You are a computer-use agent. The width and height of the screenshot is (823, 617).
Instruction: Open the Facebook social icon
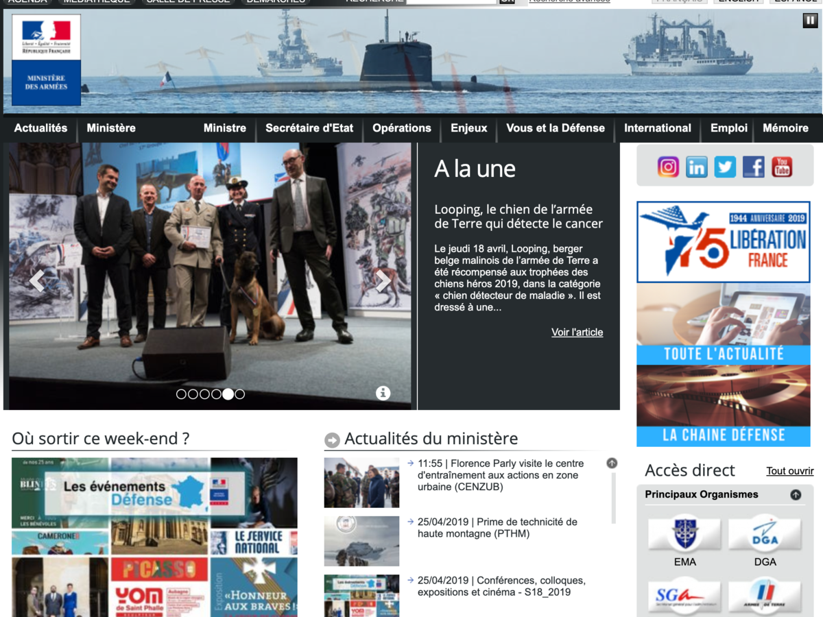(x=753, y=167)
